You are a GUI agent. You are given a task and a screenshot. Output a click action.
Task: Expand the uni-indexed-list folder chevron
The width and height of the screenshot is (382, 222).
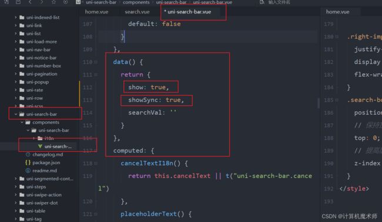pos(16,17)
